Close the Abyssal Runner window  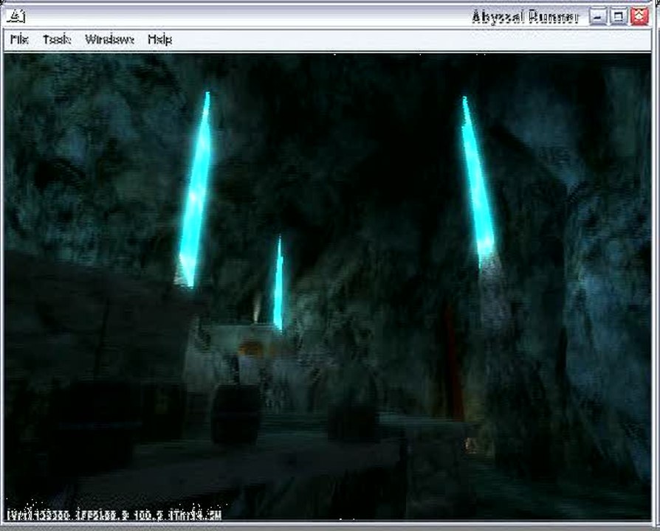pos(639,17)
